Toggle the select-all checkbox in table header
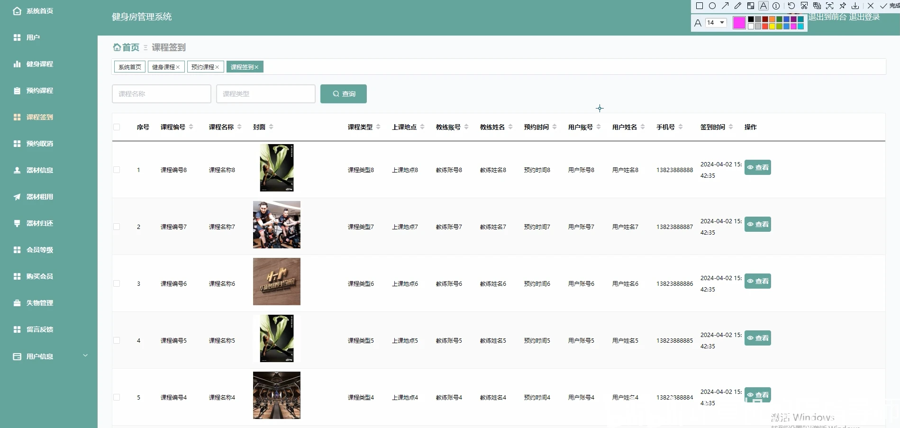Image resolution: width=900 pixels, height=428 pixels. pos(117,127)
